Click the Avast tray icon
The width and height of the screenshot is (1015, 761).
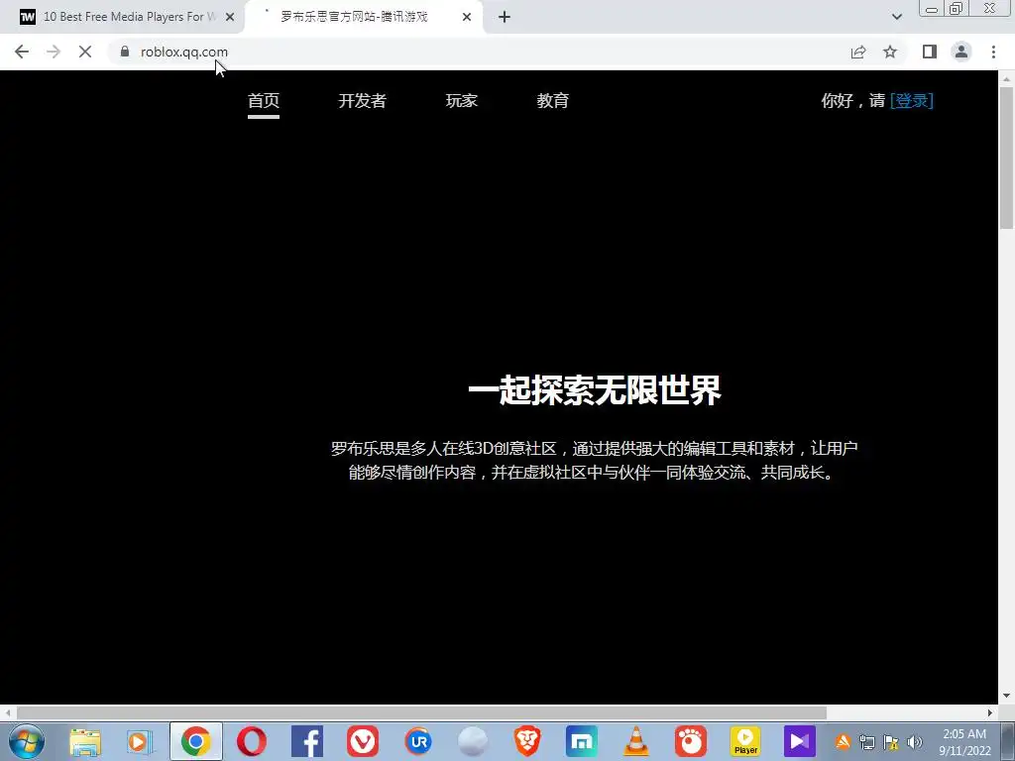(x=843, y=741)
